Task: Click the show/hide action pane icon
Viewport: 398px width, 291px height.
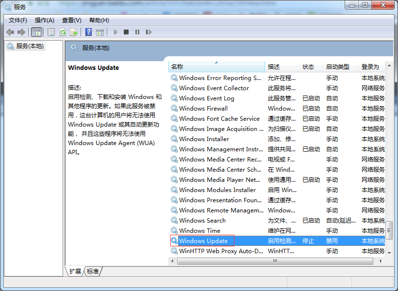Action: [x=100, y=32]
